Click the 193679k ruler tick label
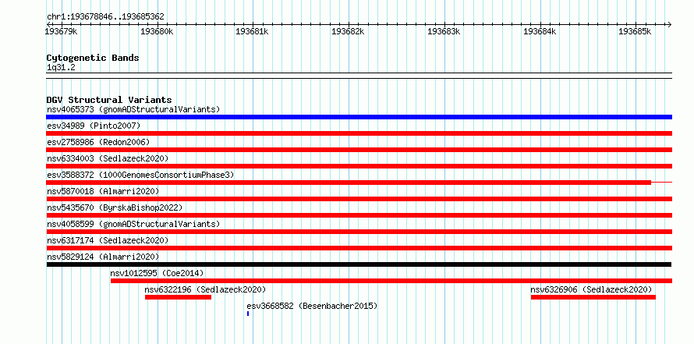 pos(62,32)
